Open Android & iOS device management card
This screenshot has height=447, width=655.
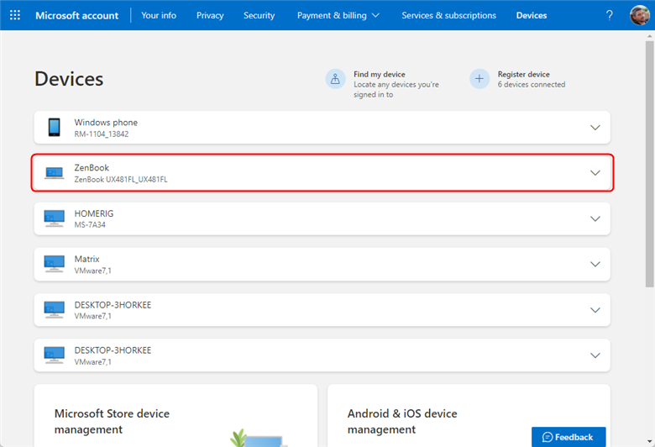click(x=469, y=416)
